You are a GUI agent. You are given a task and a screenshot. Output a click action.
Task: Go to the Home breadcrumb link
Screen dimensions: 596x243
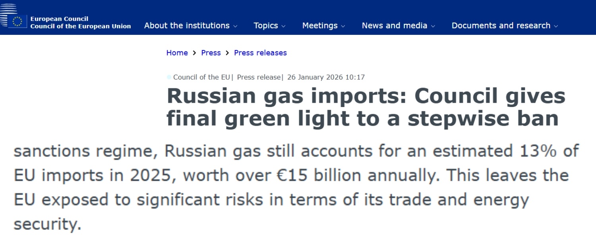[177, 53]
